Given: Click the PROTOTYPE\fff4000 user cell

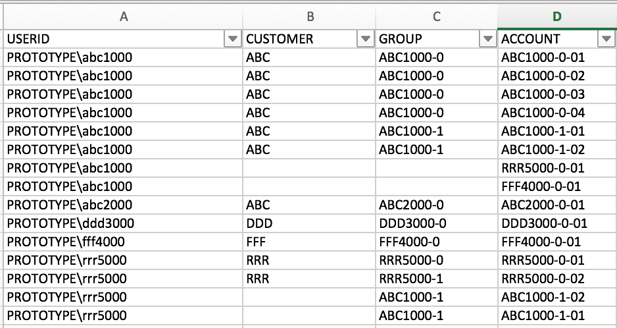Looking at the screenshot, I should tap(66, 242).
